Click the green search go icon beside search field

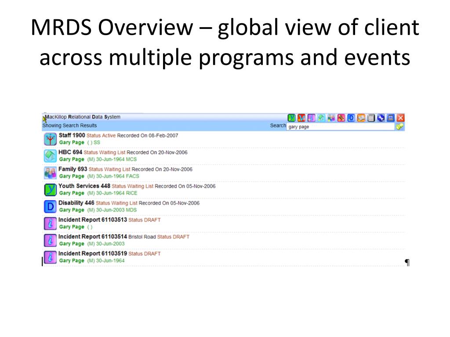pos(400,127)
